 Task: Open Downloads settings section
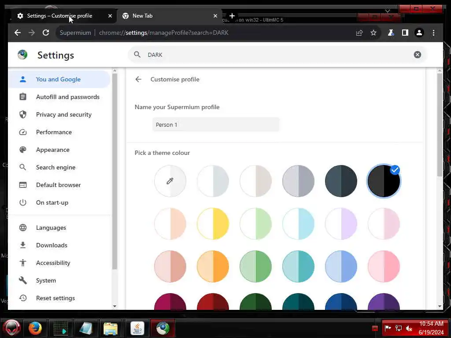[x=59, y=245]
